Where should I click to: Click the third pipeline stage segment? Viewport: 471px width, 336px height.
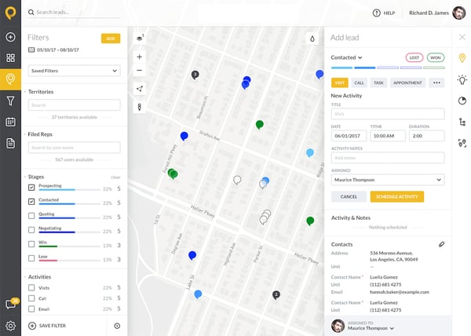point(388,68)
